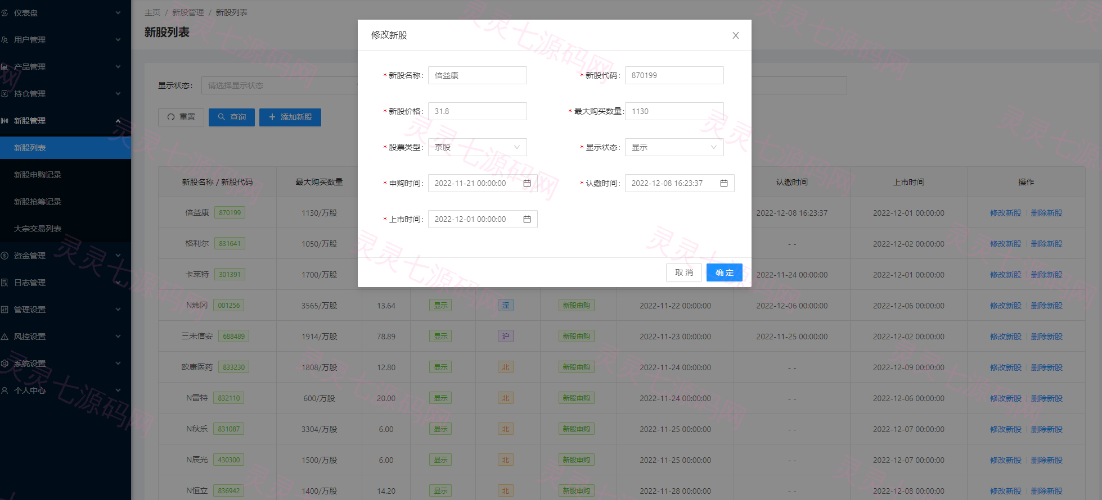Close the 修改新股 dialog with the X icon

tap(735, 35)
